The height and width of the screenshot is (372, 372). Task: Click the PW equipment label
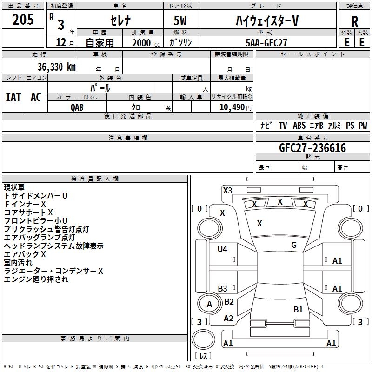click(363, 125)
